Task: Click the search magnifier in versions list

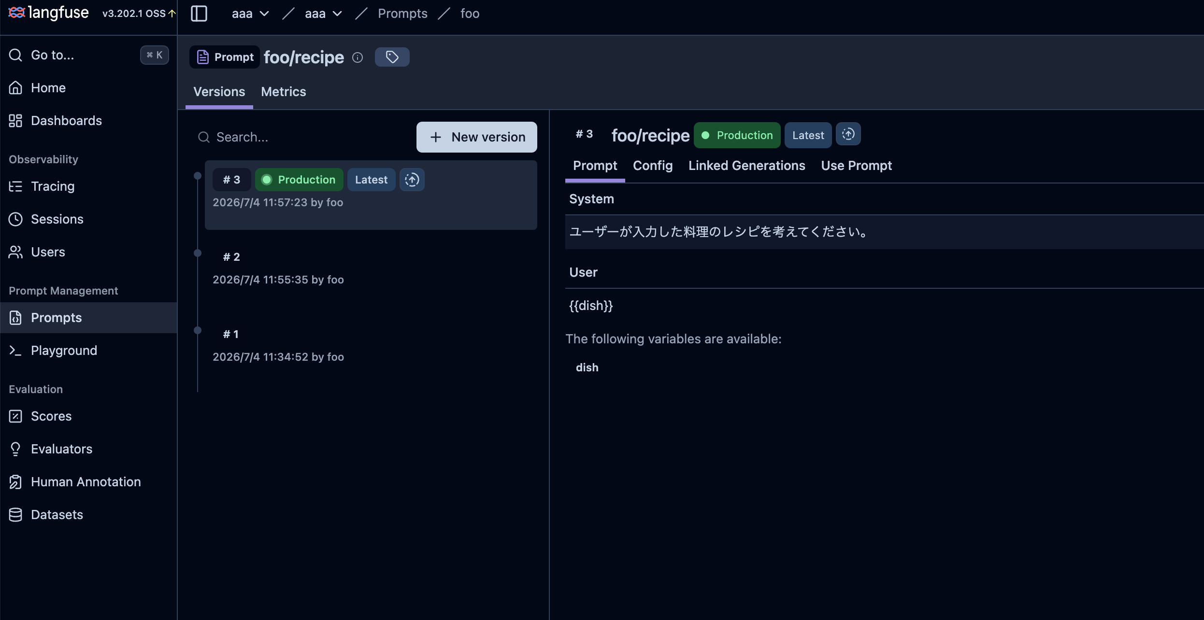Action: point(204,137)
